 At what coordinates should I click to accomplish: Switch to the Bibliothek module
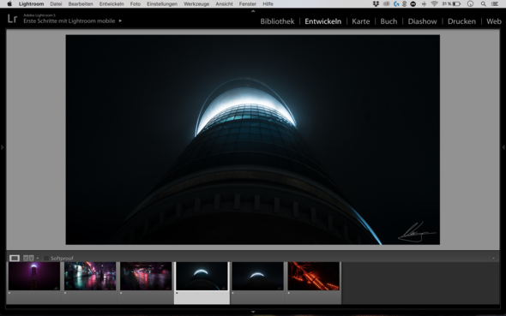(277, 21)
